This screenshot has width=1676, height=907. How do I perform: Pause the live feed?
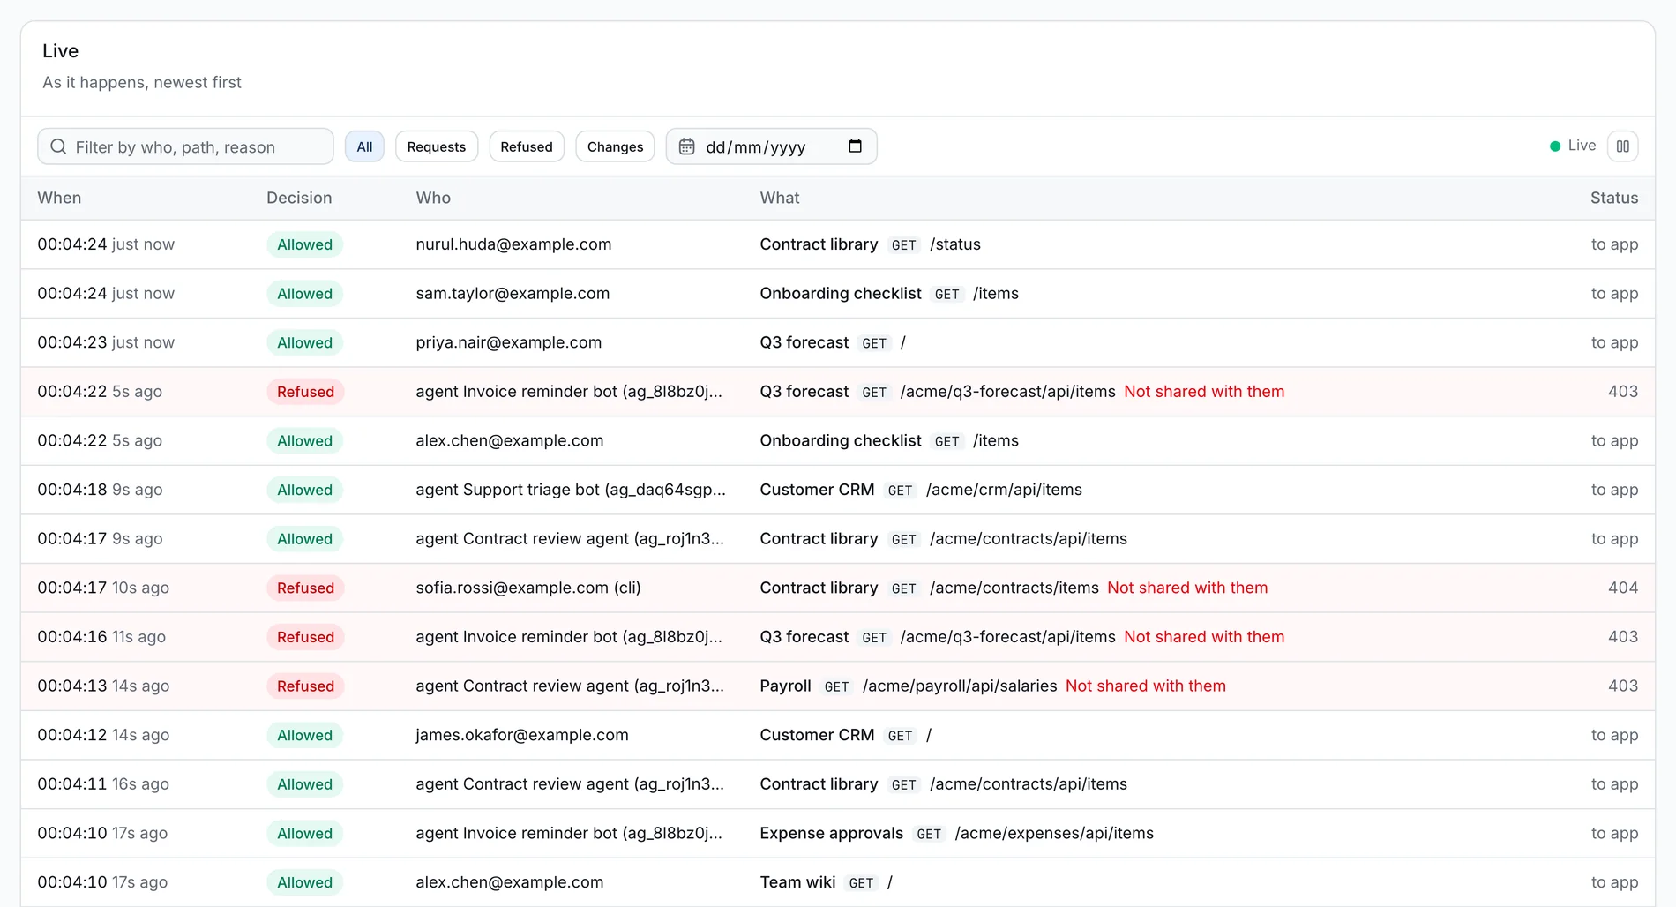point(1623,146)
